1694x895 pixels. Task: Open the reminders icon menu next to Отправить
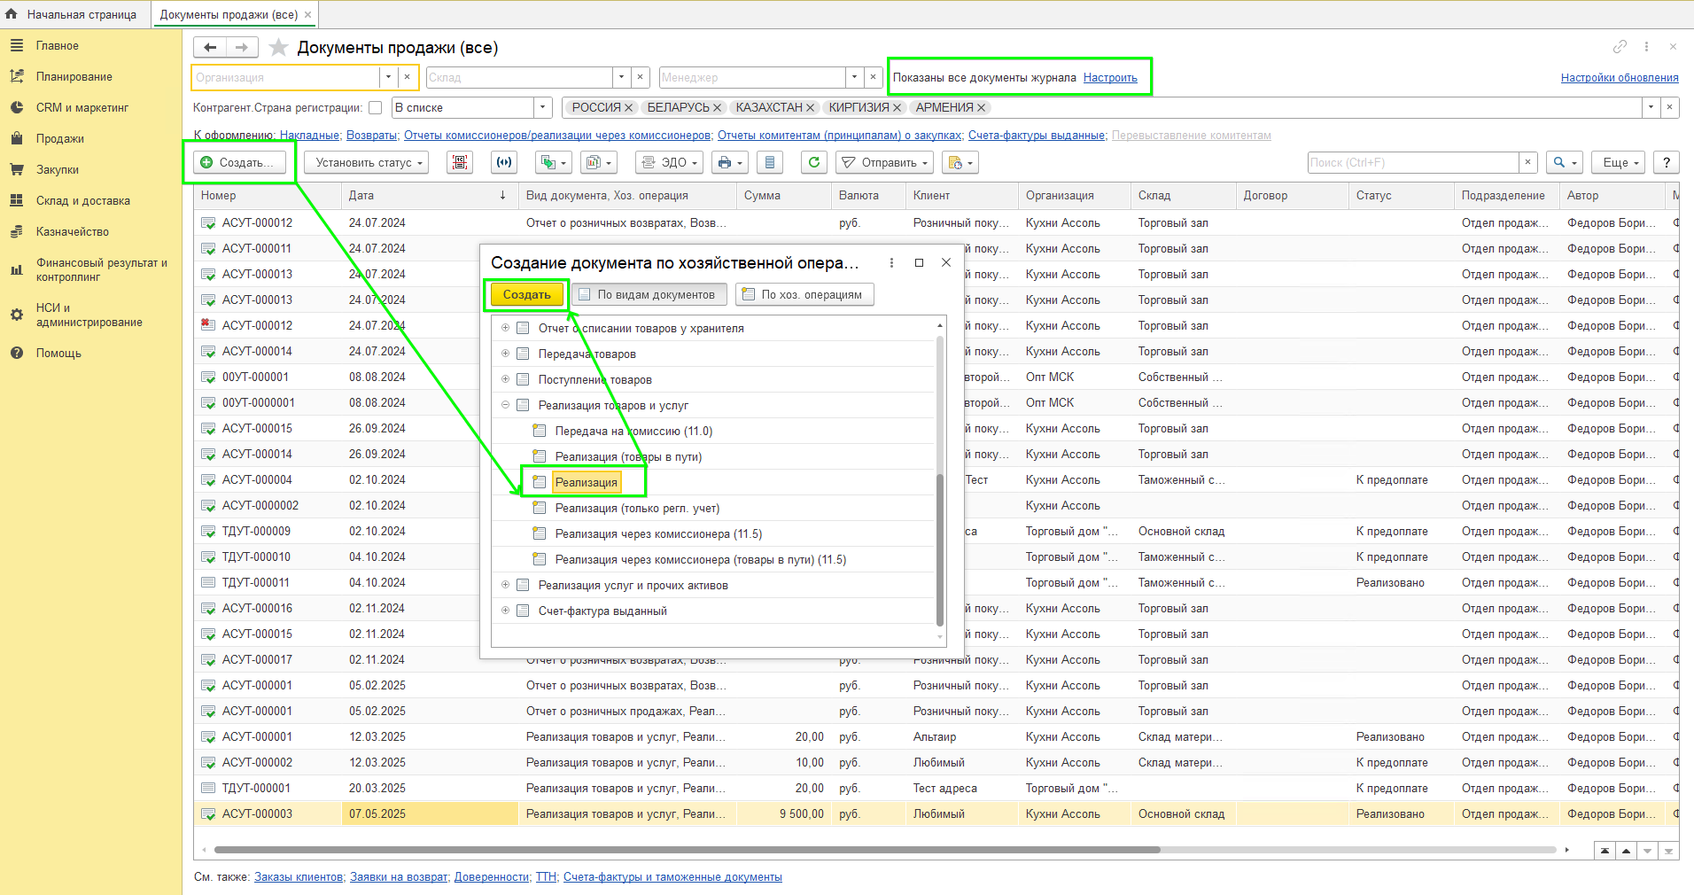click(960, 162)
